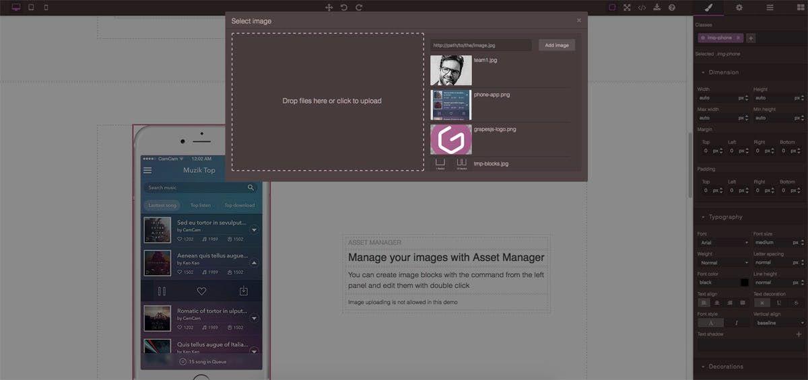Click the Margin Top value field

(x=707, y=151)
